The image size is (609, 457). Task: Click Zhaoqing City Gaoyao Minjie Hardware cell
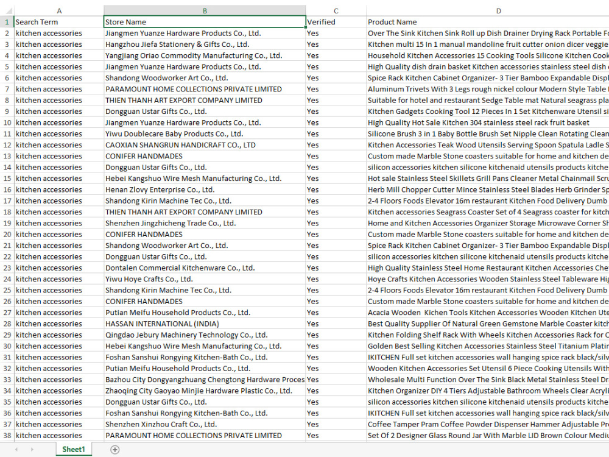(205, 391)
